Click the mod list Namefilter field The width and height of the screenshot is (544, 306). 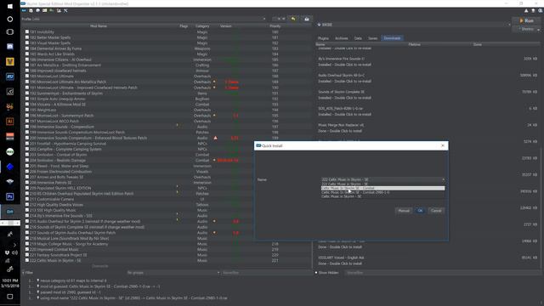(x=266, y=273)
